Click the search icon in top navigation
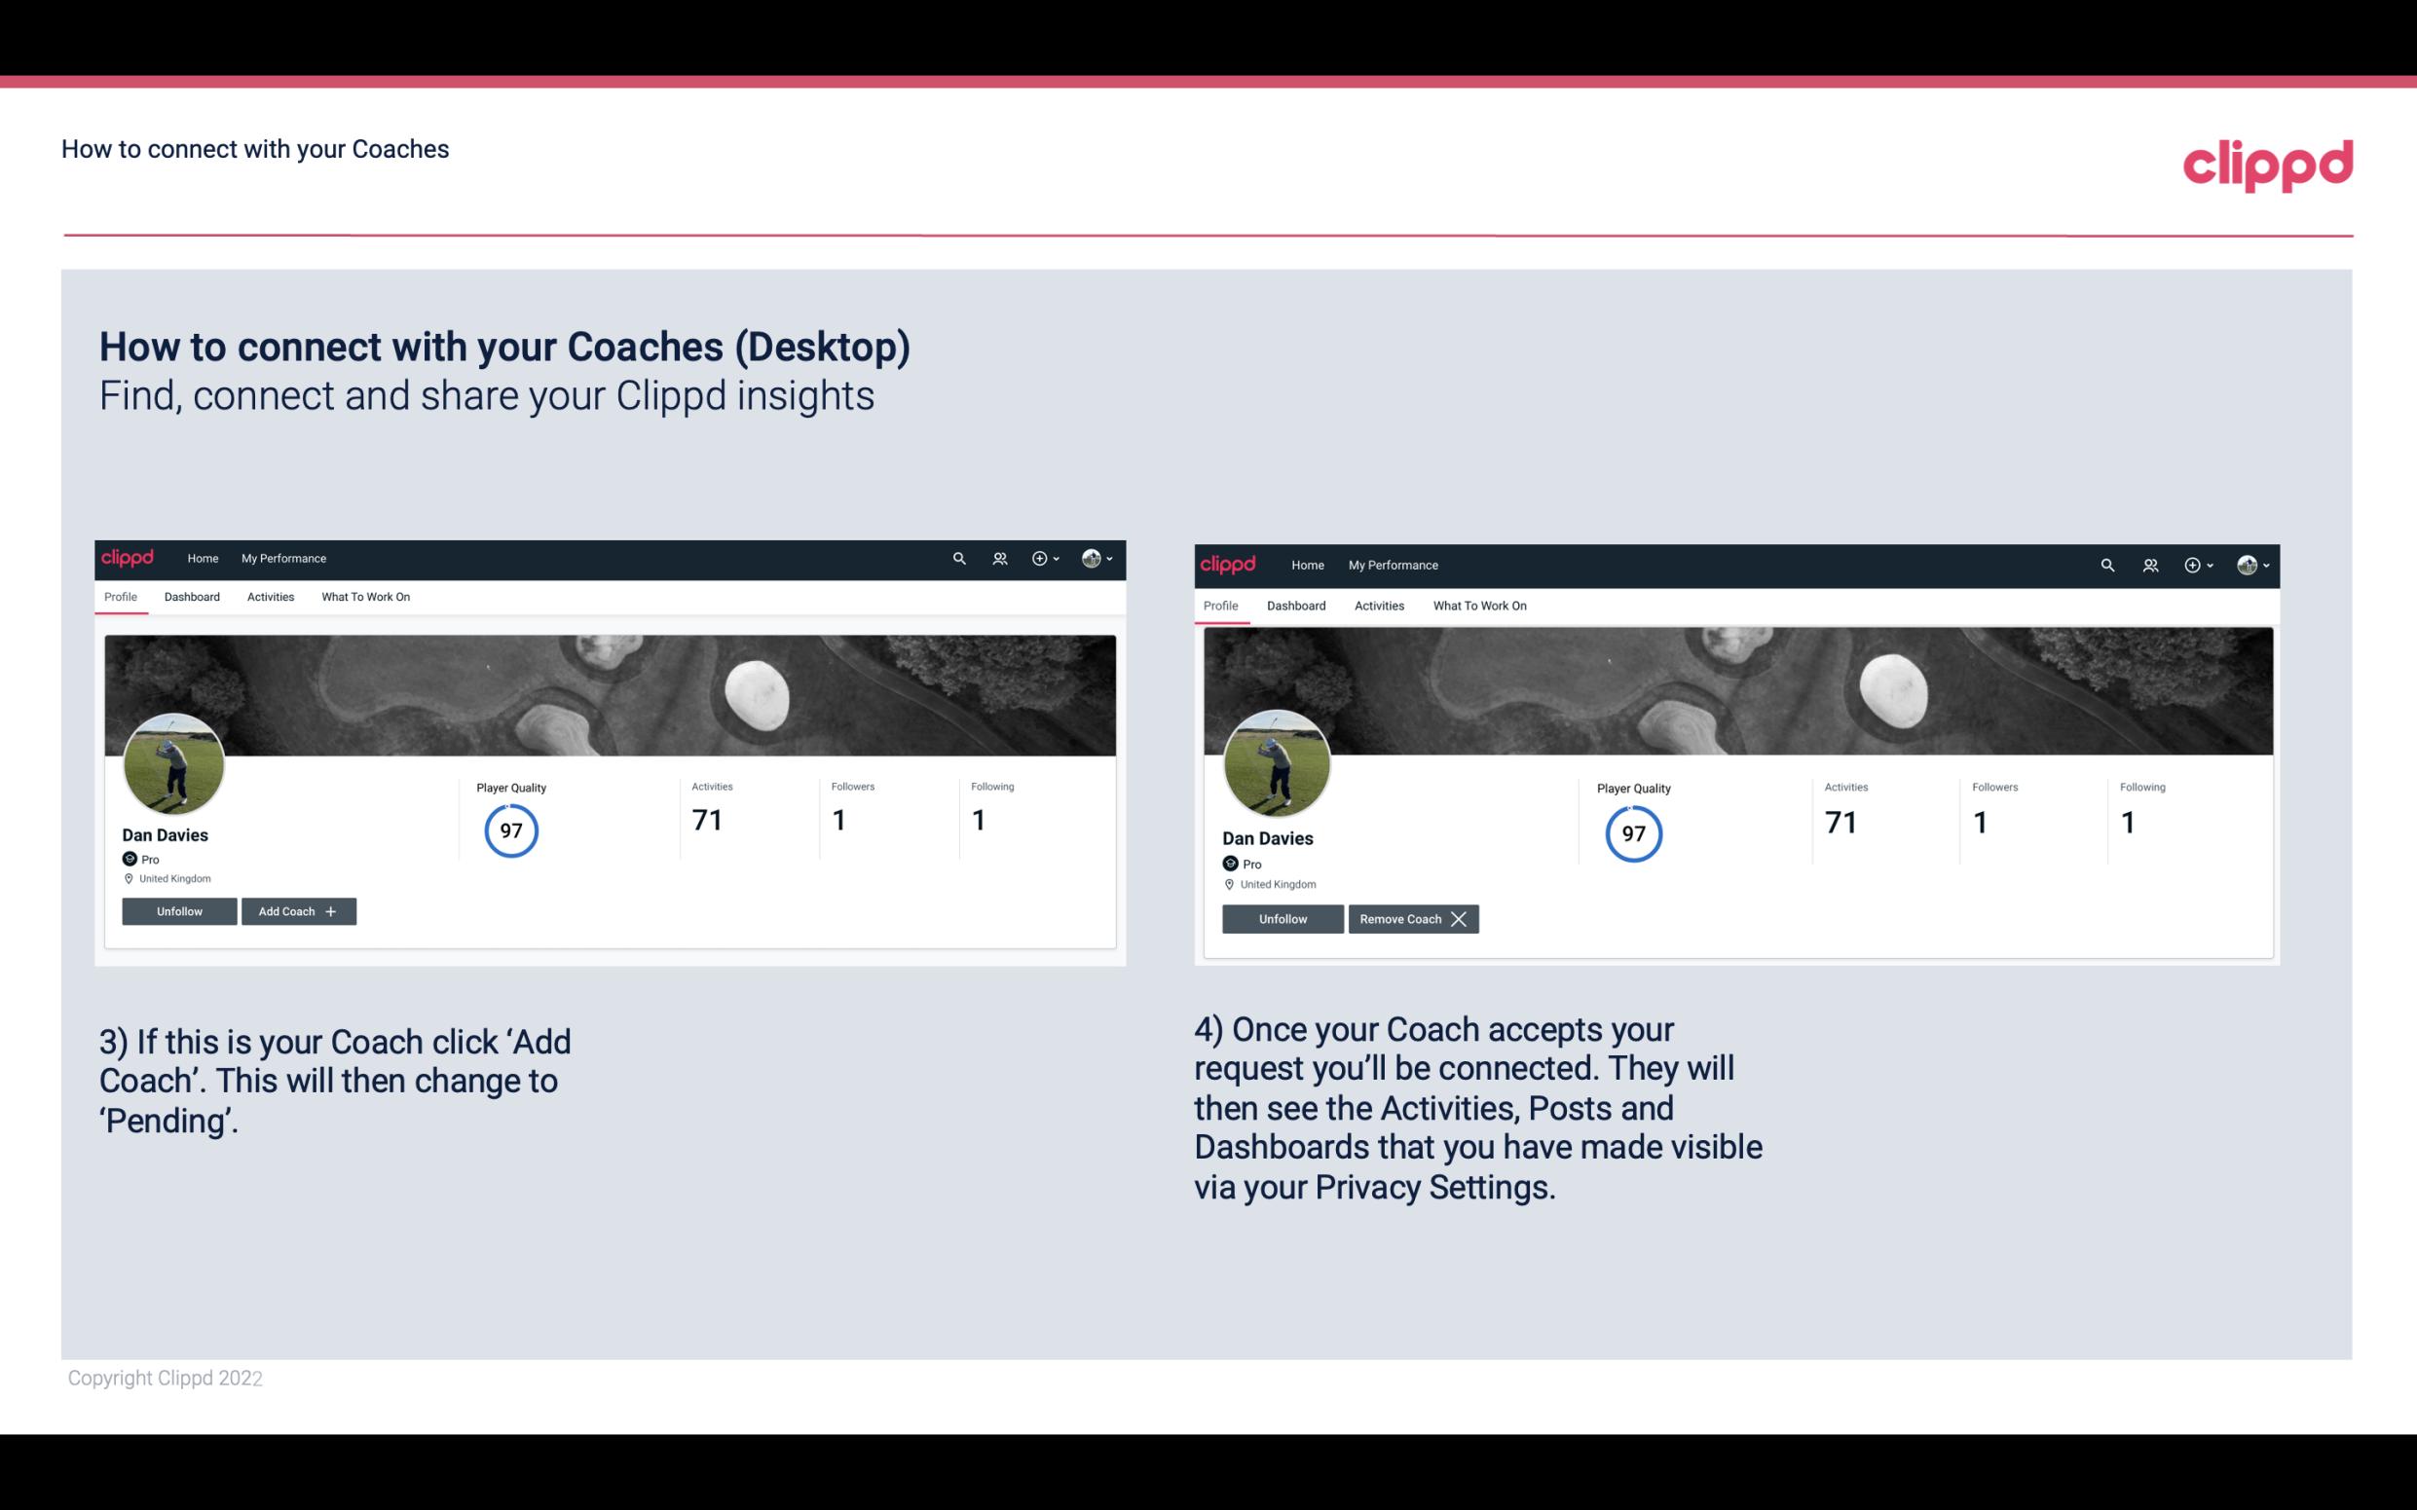The image size is (2417, 1510). [x=959, y=557]
